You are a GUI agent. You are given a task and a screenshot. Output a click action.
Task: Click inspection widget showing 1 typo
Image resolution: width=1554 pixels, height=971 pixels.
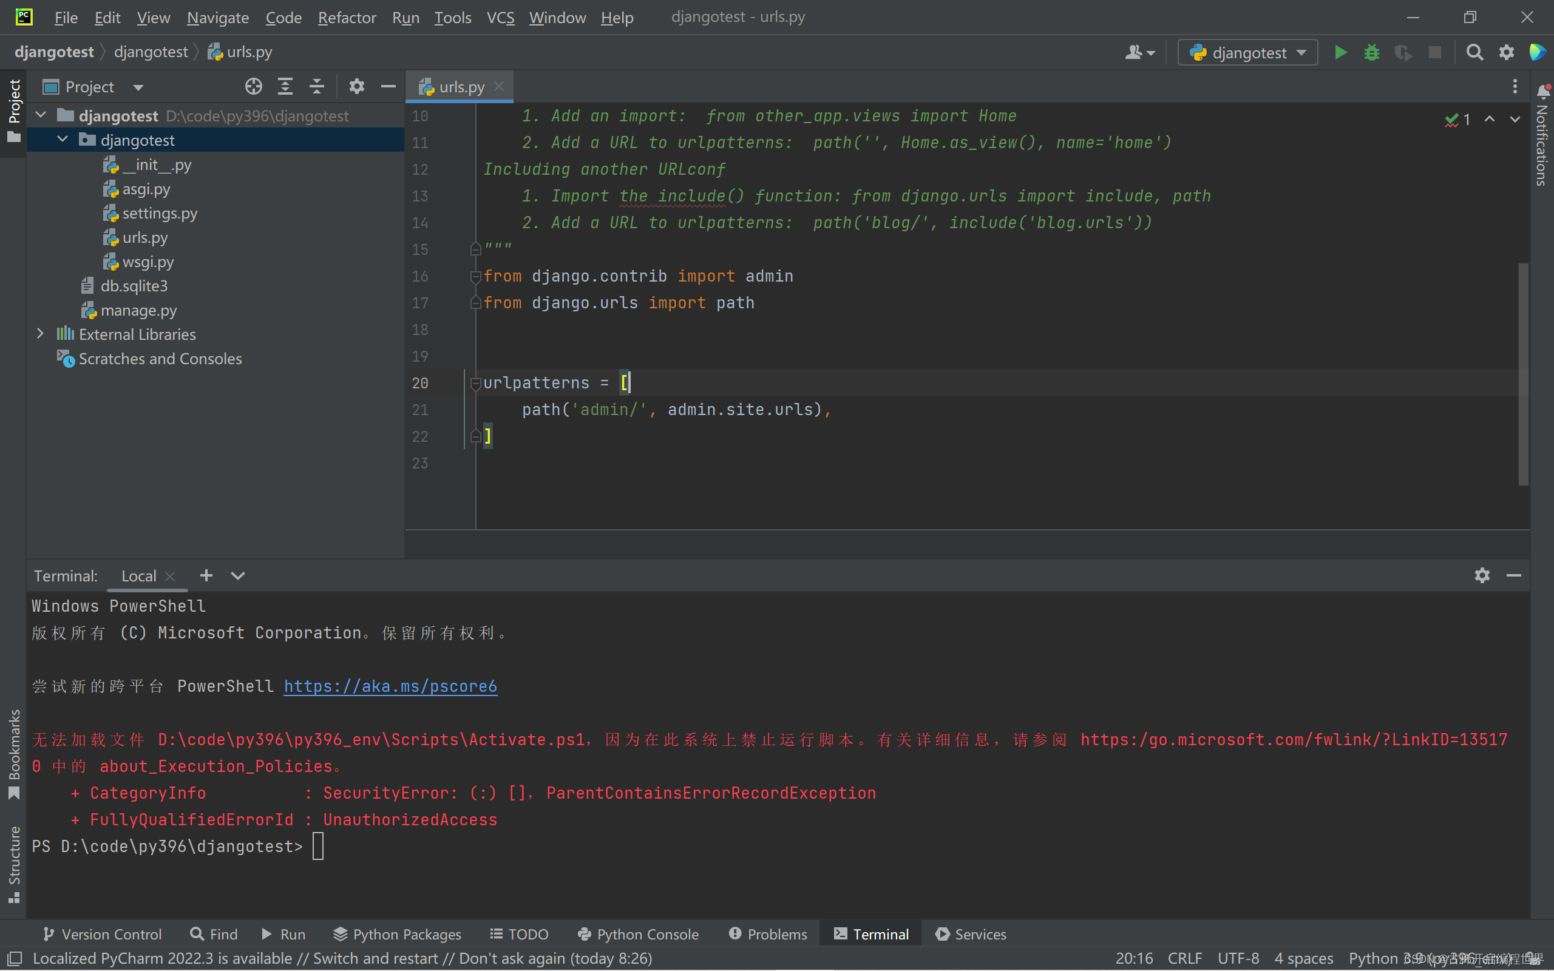(1457, 120)
